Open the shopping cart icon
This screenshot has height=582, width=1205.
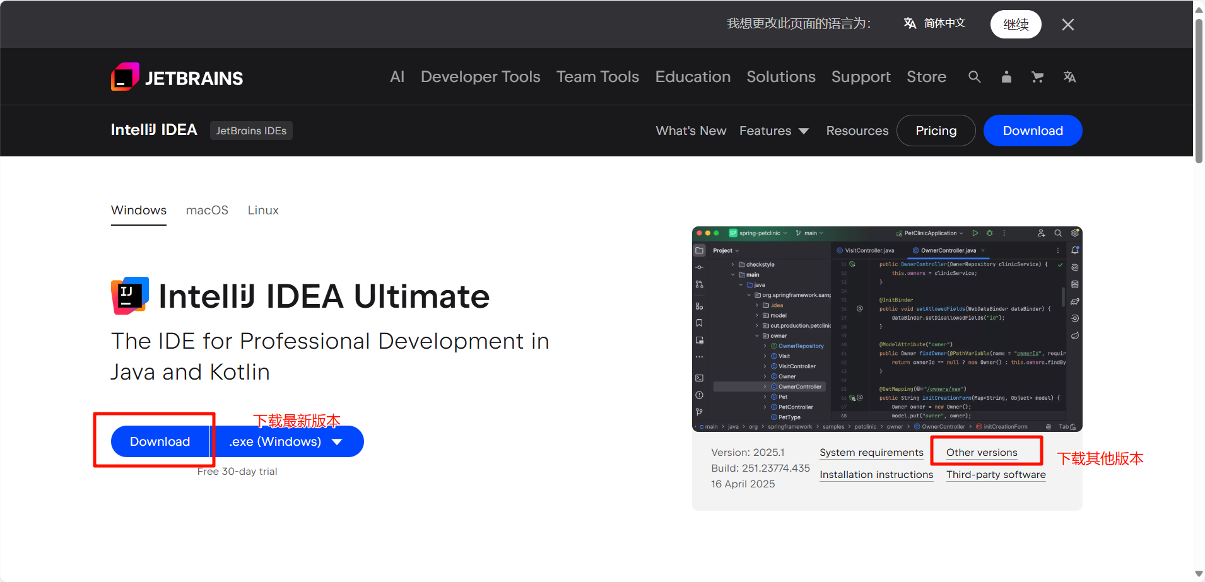[x=1037, y=77]
